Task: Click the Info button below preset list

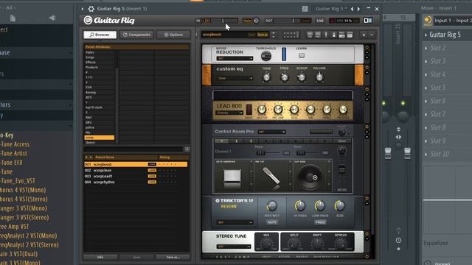Action: tap(100, 257)
